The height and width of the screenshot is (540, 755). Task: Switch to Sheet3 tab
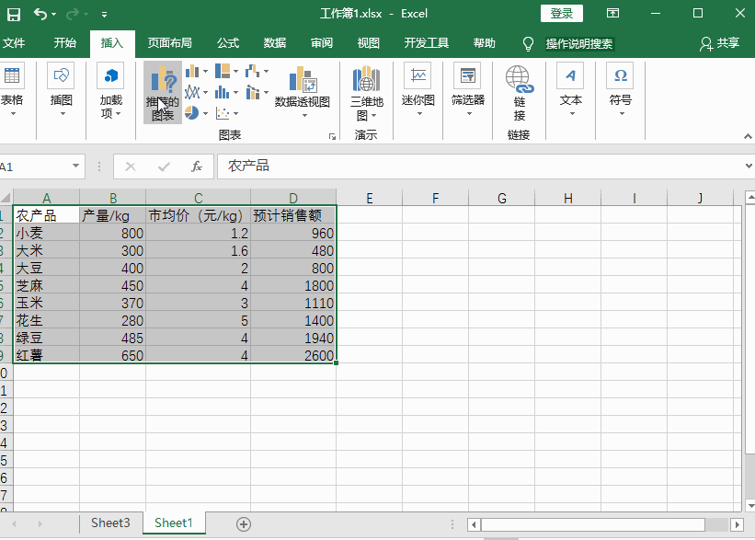tap(110, 523)
